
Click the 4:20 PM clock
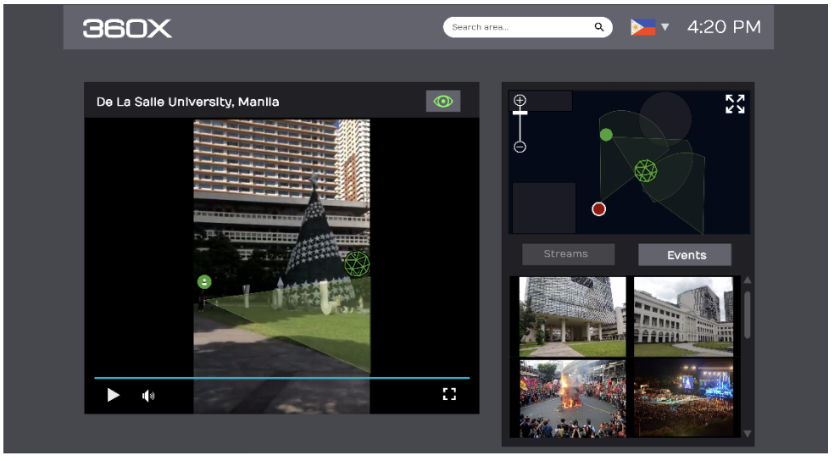pyautogui.click(x=724, y=27)
